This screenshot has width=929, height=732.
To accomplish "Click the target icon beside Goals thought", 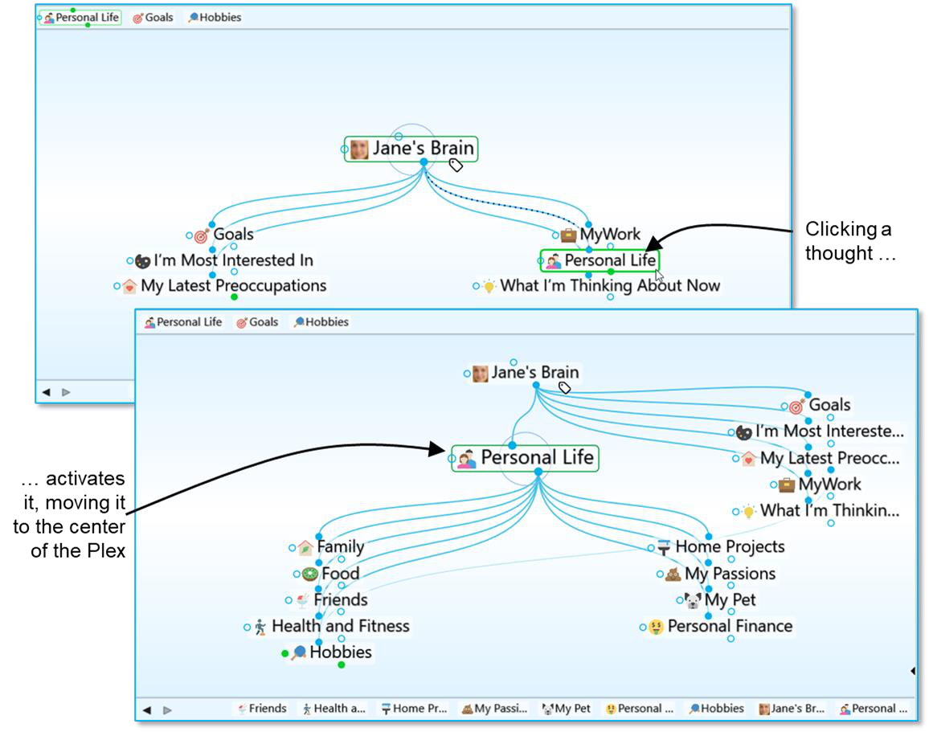I will [x=202, y=235].
